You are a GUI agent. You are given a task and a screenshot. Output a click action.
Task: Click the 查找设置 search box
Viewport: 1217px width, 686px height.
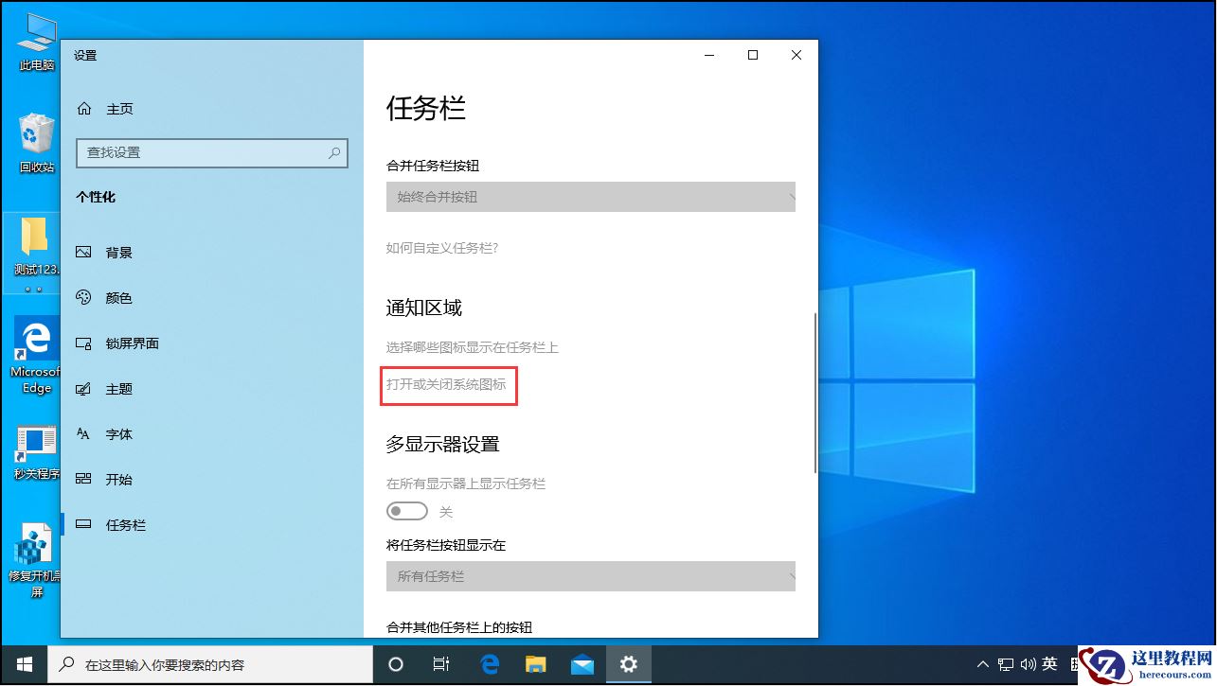point(211,152)
